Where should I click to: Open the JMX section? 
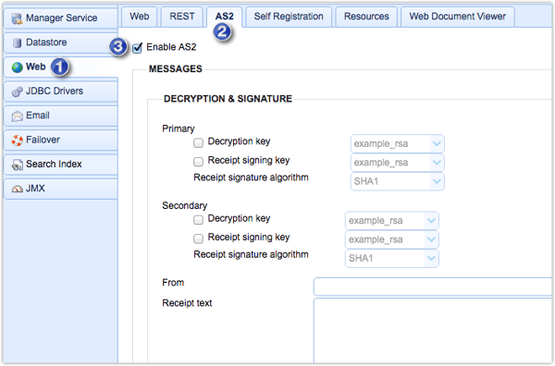click(x=60, y=189)
